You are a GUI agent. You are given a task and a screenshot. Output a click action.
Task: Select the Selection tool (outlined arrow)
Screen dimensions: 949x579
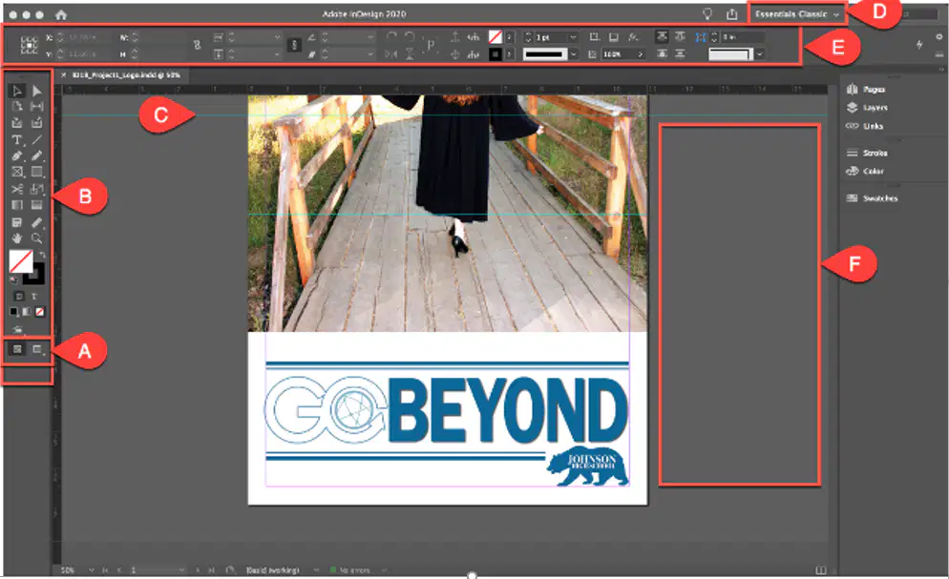coord(17,91)
